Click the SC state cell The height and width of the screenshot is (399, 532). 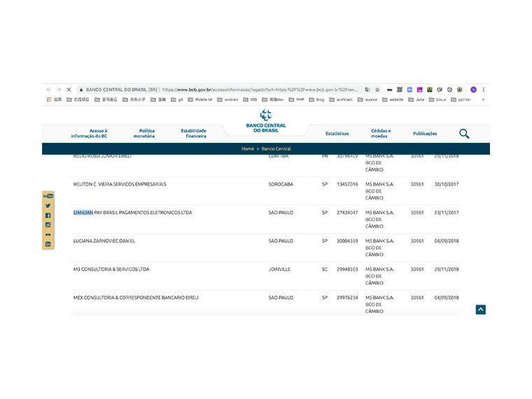(x=325, y=269)
